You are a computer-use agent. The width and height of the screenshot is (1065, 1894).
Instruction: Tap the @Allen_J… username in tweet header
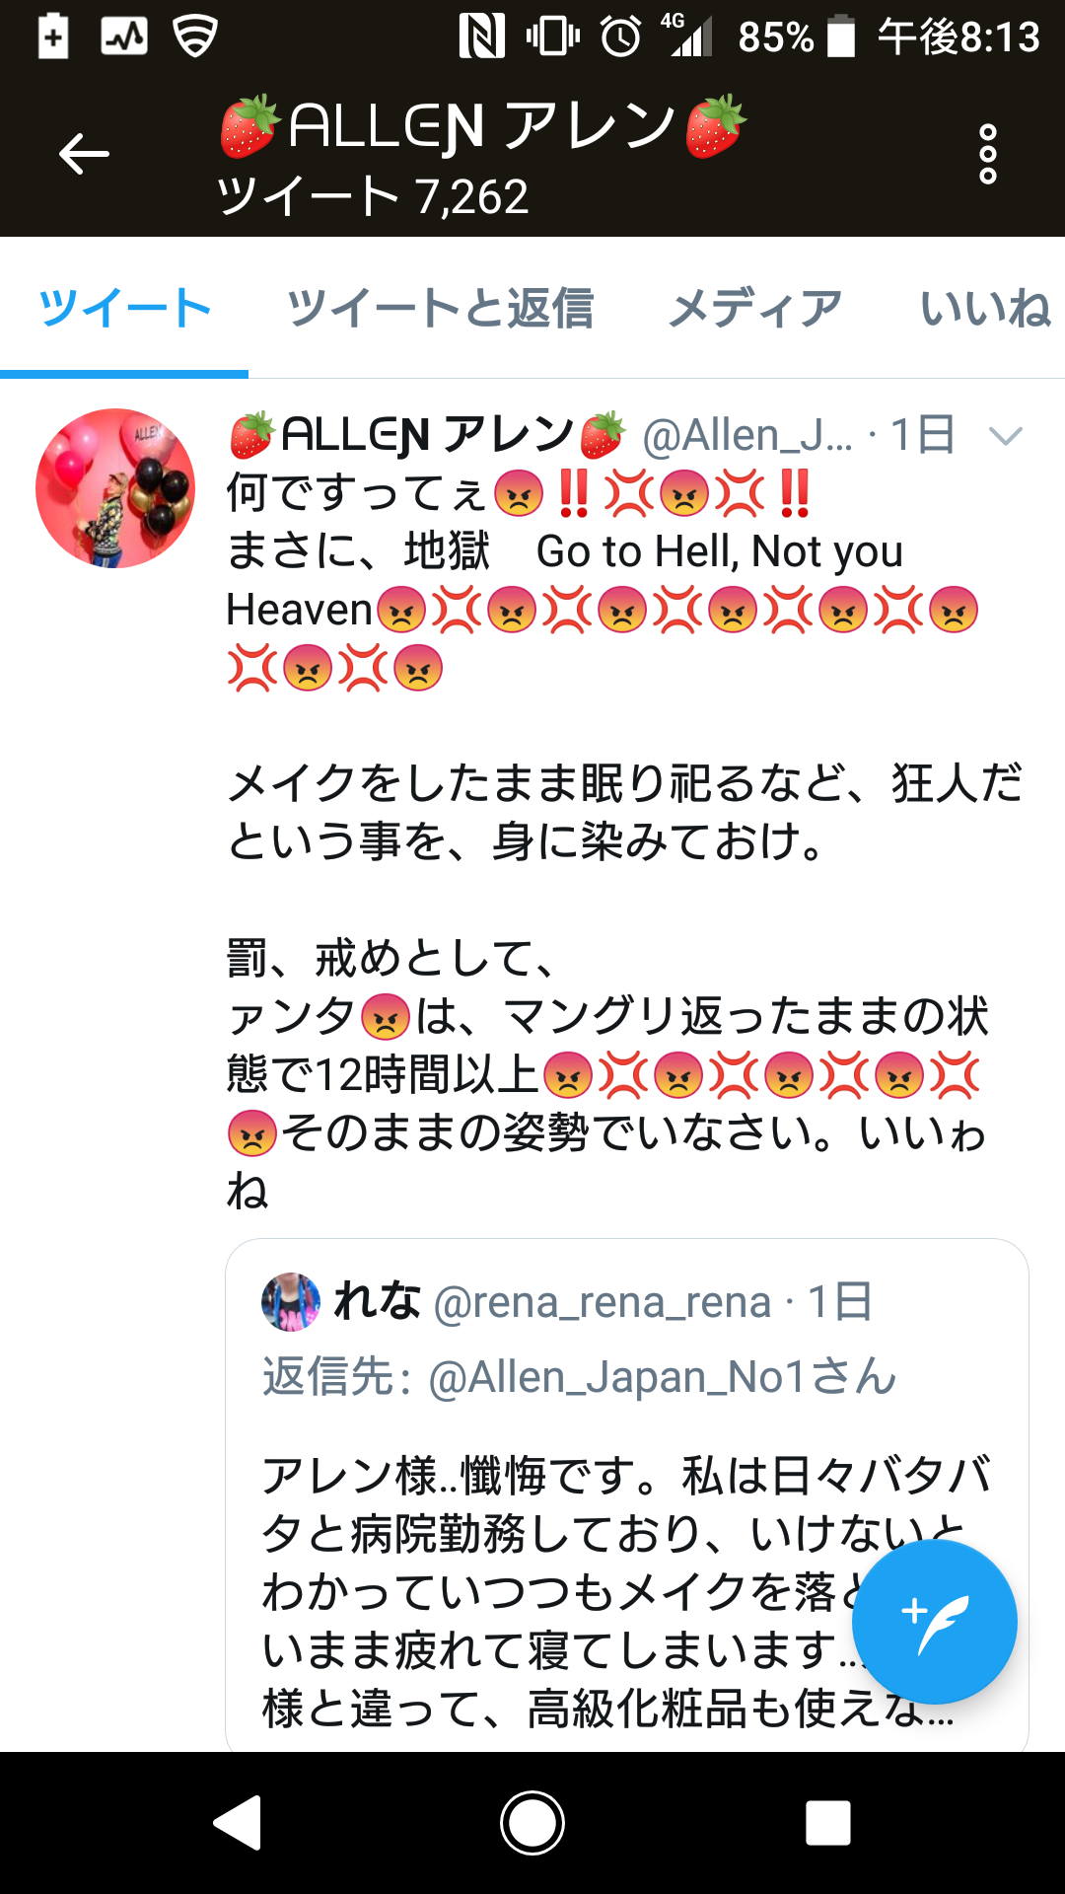pyautogui.click(x=747, y=435)
